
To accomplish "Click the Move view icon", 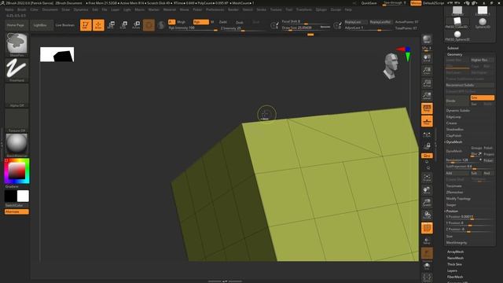I will coord(427,190).
